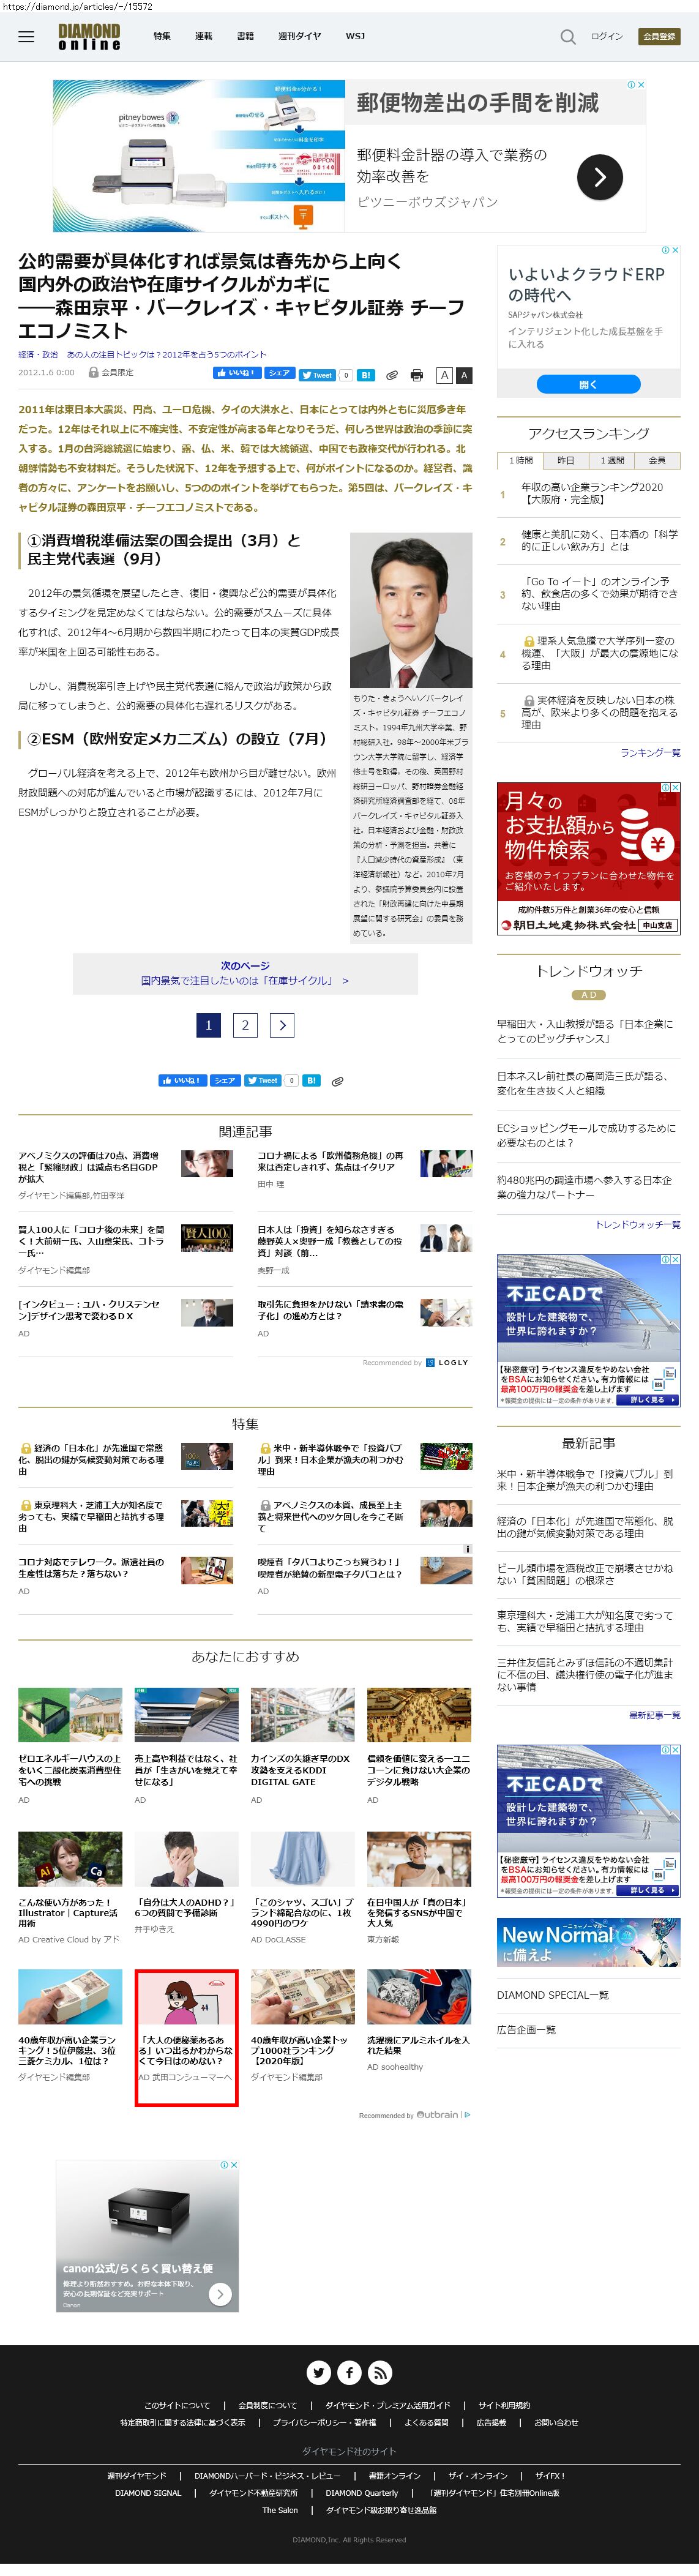Open the 最新記事一覧 link
Viewport: 699px width, 2576px height.
(654, 1714)
